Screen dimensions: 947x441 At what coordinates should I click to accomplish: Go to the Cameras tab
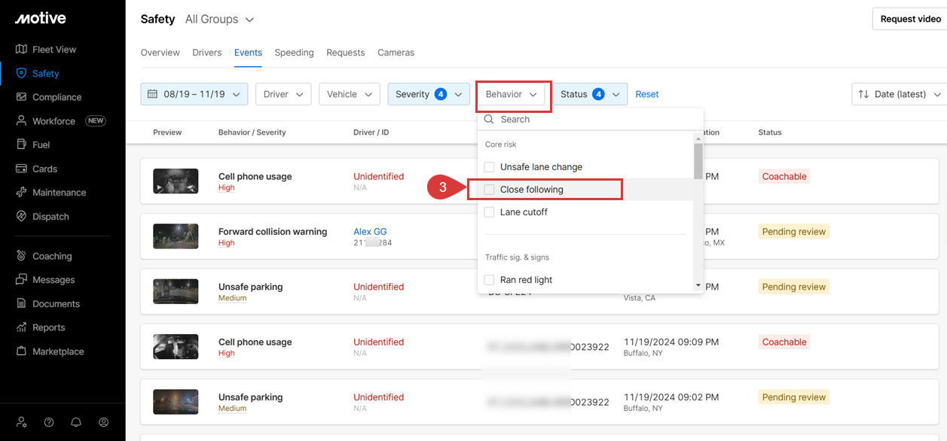point(396,53)
